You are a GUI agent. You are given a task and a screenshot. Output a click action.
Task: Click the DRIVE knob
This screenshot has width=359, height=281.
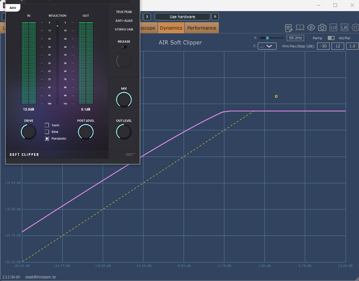(29, 132)
